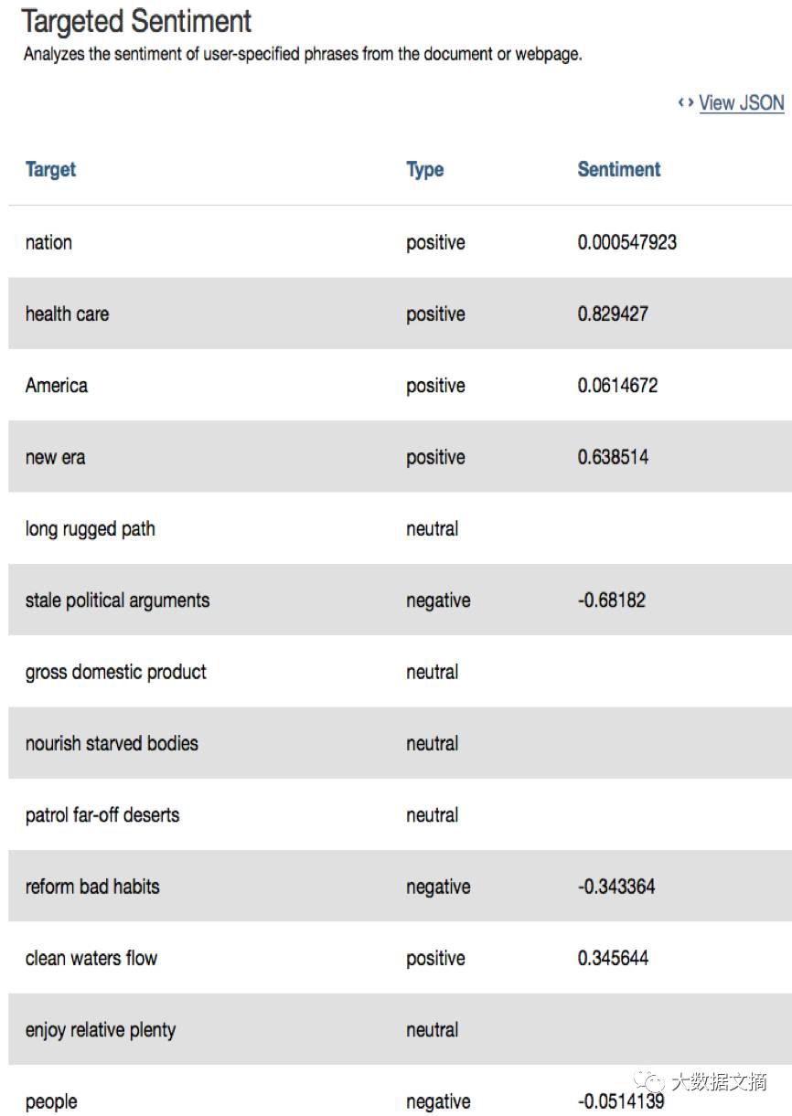792x1116 pixels.
Task: Sort by the Type column header
Action: [425, 169]
